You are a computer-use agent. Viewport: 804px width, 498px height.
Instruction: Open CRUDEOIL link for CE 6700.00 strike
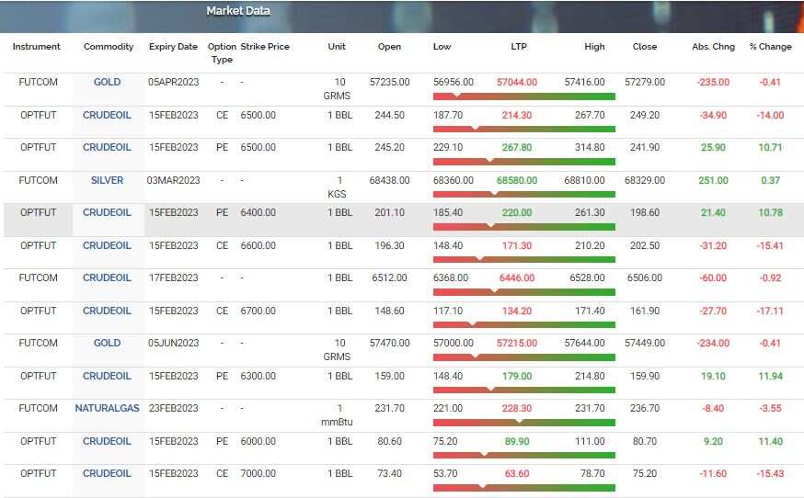click(x=107, y=311)
